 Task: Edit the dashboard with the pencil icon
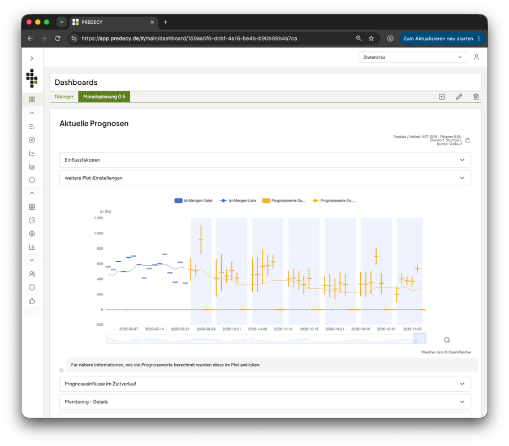tap(459, 97)
